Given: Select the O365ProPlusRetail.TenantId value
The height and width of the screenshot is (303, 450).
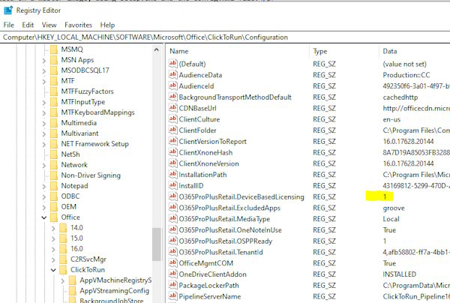Looking at the screenshot, I should [220, 252].
